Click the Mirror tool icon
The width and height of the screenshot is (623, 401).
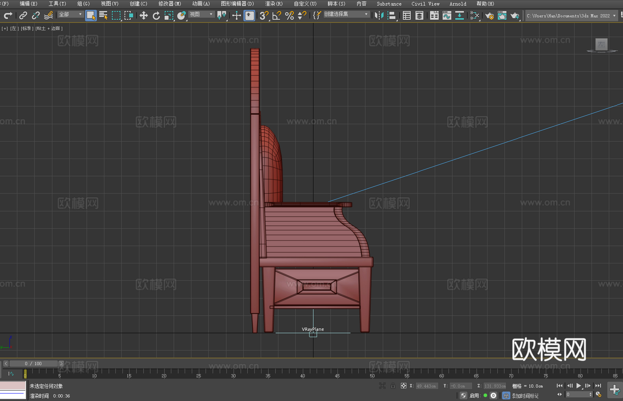[379, 15]
